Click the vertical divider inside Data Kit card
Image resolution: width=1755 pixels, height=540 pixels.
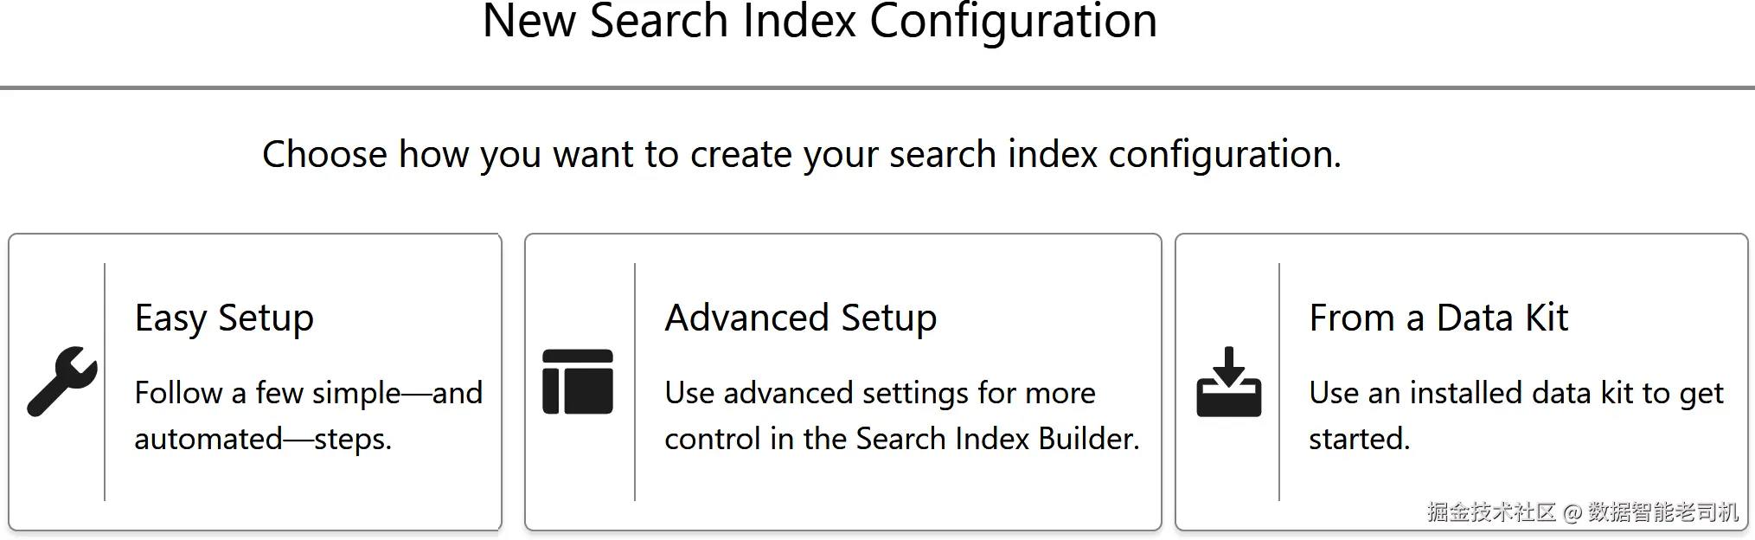click(1279, 382)
